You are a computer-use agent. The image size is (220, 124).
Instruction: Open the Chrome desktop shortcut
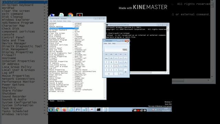70,15
